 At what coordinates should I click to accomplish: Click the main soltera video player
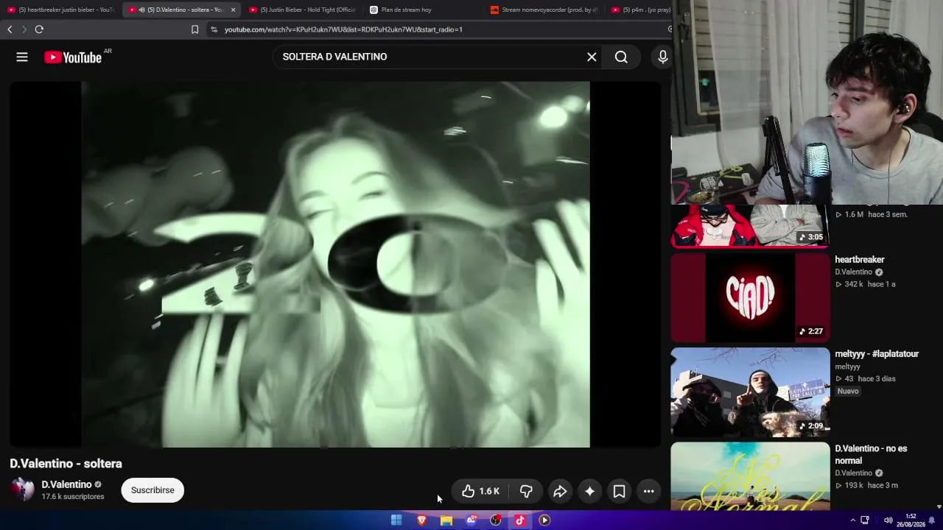click(335, 264)
